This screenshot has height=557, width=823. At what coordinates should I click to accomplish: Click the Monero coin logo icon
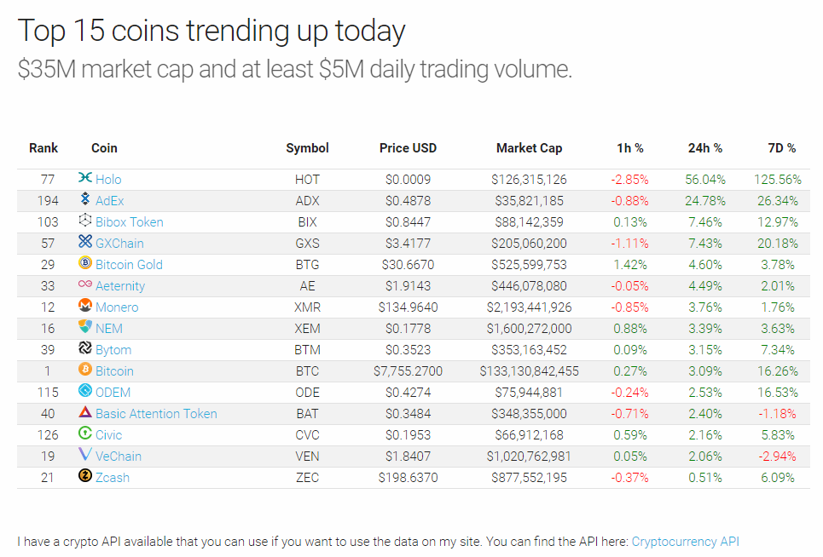84,307
